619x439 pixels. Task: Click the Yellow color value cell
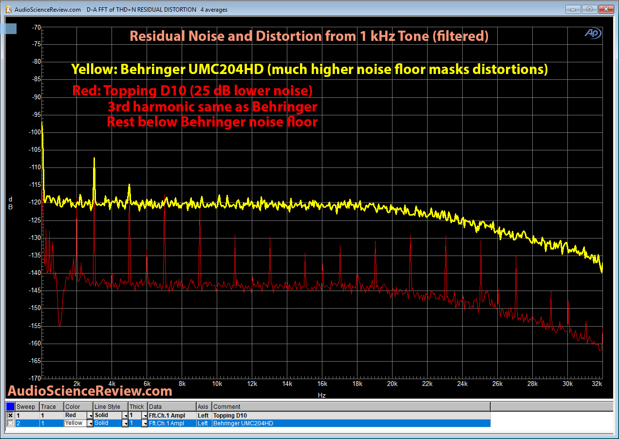click(75, 423)
